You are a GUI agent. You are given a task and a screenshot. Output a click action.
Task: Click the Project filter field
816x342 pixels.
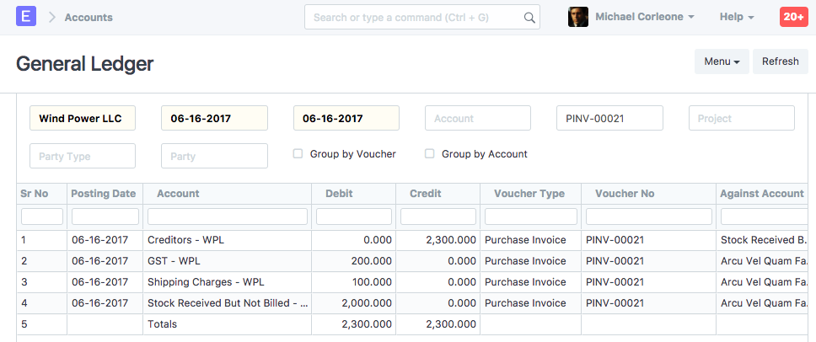coord(742,119)
